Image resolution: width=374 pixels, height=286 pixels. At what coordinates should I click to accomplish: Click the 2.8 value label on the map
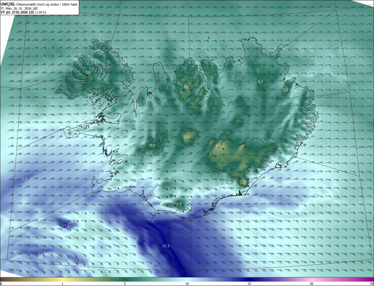click(244, 182)
